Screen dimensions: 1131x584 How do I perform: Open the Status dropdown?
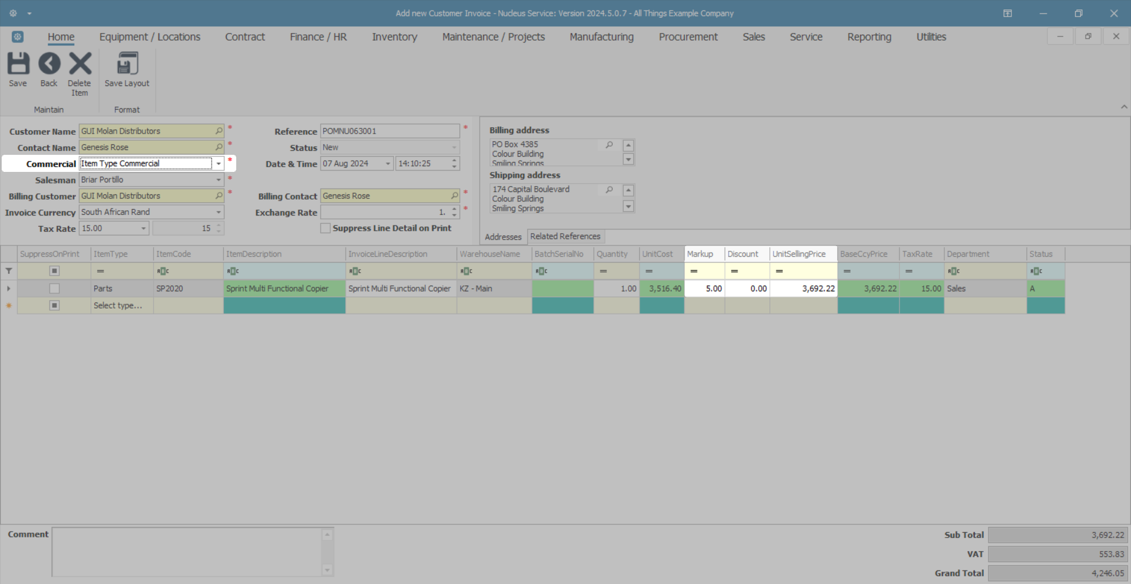[454, 147]
